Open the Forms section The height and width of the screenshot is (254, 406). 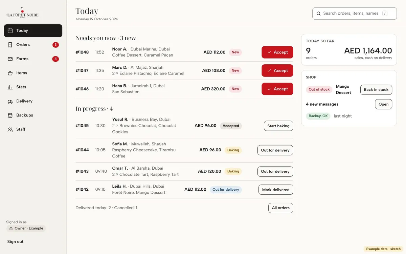point(33,59)
